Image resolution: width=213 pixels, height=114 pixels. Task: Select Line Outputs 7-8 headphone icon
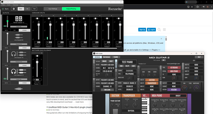tap(14, 54)
